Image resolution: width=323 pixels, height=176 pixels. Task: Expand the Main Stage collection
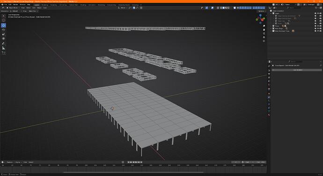(271, 28)
